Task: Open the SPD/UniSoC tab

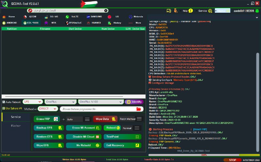Action: coord(74,23)
